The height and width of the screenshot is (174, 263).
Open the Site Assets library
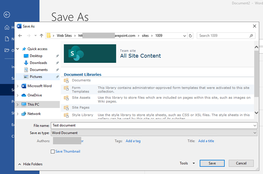[x=81, y=98]
